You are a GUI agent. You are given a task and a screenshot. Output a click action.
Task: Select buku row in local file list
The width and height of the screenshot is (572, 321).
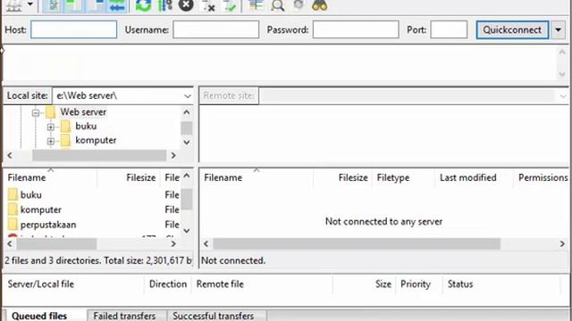93,194
